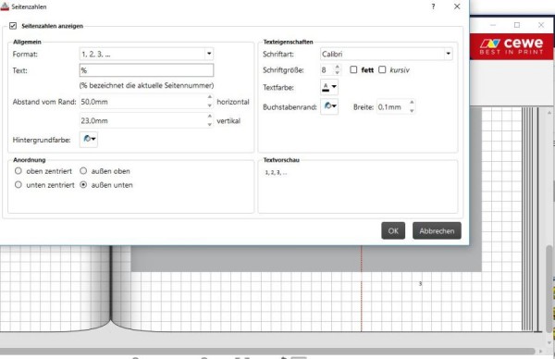Select the oben zentriert radio option

click(x=18, y=170)
